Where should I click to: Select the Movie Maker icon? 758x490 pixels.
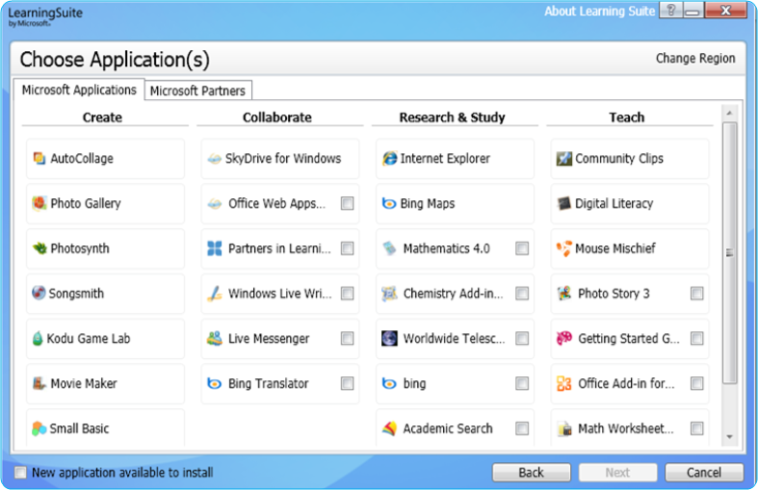point(39,384)
